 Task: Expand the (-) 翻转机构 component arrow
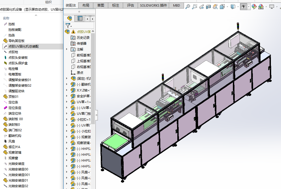67,84
